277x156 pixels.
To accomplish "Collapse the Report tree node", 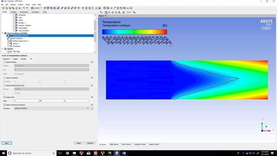I will tap(2, 49).
